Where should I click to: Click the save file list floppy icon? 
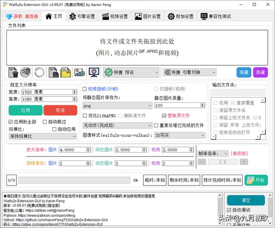pos(53,72)
